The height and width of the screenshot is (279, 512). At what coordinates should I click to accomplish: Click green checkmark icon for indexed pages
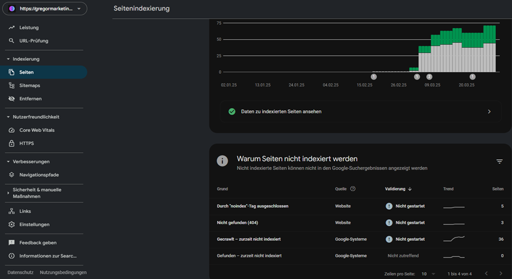click(232, 111)
